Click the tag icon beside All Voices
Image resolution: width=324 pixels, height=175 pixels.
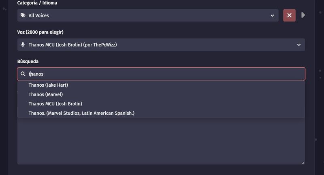click(23, 15)
